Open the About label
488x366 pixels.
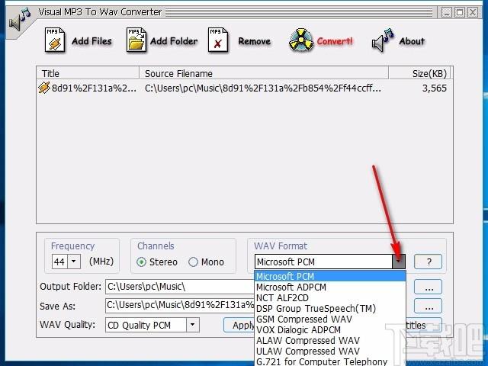(412, 41)
